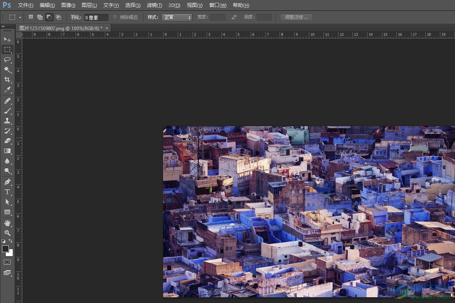455x303 pixels.
Task: Choose the Crop tool
Action: tap(7, 80)
